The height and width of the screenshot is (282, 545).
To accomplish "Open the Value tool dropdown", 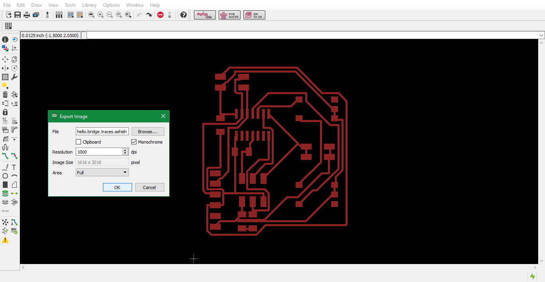I will click(x=14, y=121).
